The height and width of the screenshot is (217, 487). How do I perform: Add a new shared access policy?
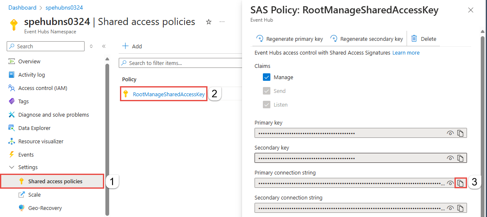pos(132,46)
